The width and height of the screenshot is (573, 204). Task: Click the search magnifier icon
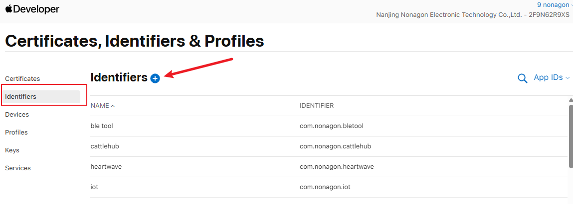pos(523,78)
